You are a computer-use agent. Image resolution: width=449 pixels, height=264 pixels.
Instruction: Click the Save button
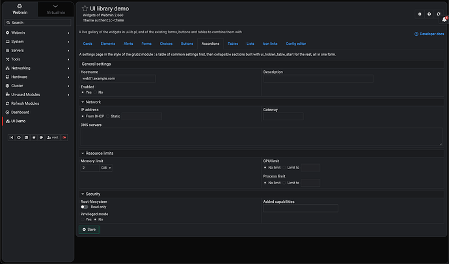coord(89,230)
